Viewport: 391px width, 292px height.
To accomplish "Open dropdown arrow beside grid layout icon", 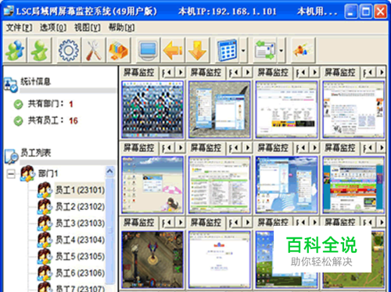I will (243, 50).
